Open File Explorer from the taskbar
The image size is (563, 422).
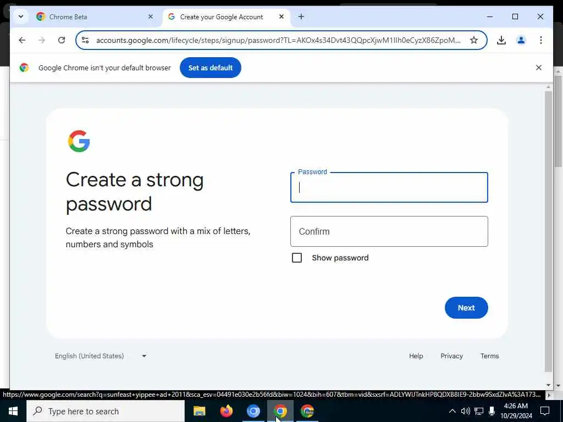(x=199, y=411)
